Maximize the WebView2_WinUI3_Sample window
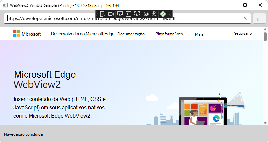 [245, 5]
